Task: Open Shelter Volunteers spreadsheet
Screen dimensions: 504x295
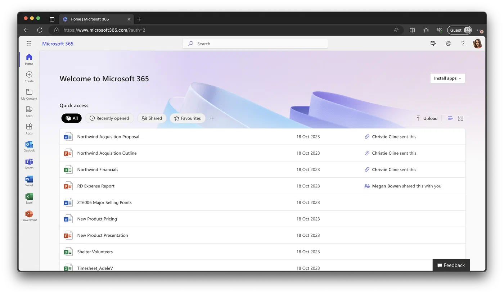Action: 262,252
